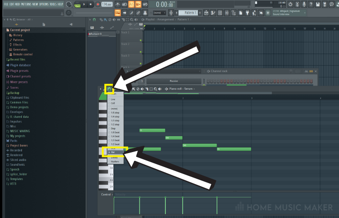Click the playlist pencil draw tool icon

pyautogui.click(x=101, y=20)
